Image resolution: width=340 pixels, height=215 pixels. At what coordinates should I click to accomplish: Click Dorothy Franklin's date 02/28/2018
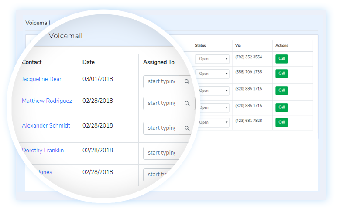point(98,150)
